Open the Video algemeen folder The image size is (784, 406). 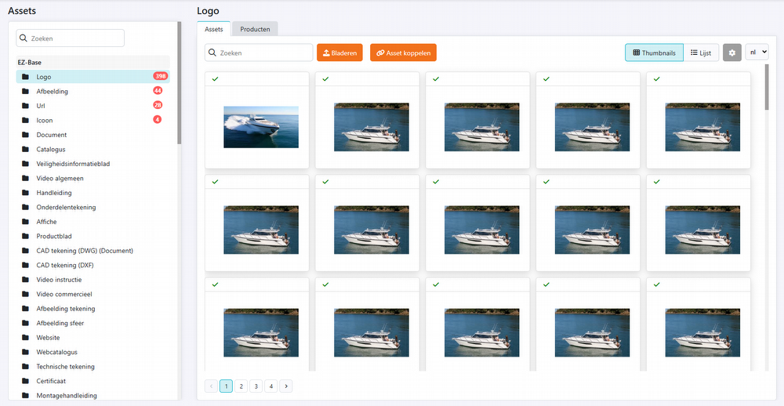[x=60, y=178]
